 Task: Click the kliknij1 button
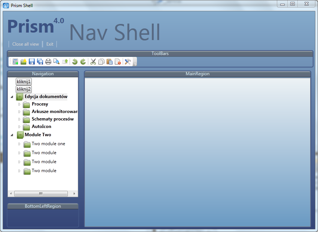point(24,82)
